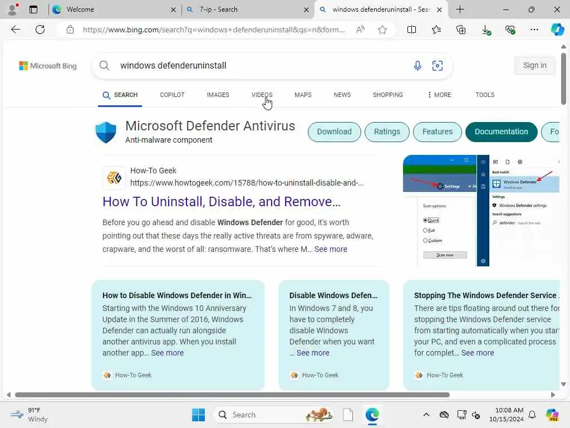
Task: Select the COPILOT search tab
Action: 172,95
